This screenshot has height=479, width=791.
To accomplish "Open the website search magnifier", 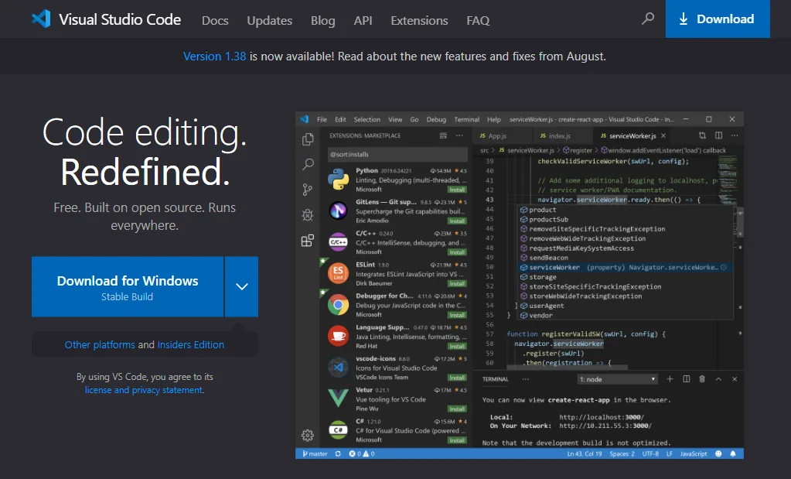I will [648, 19].
